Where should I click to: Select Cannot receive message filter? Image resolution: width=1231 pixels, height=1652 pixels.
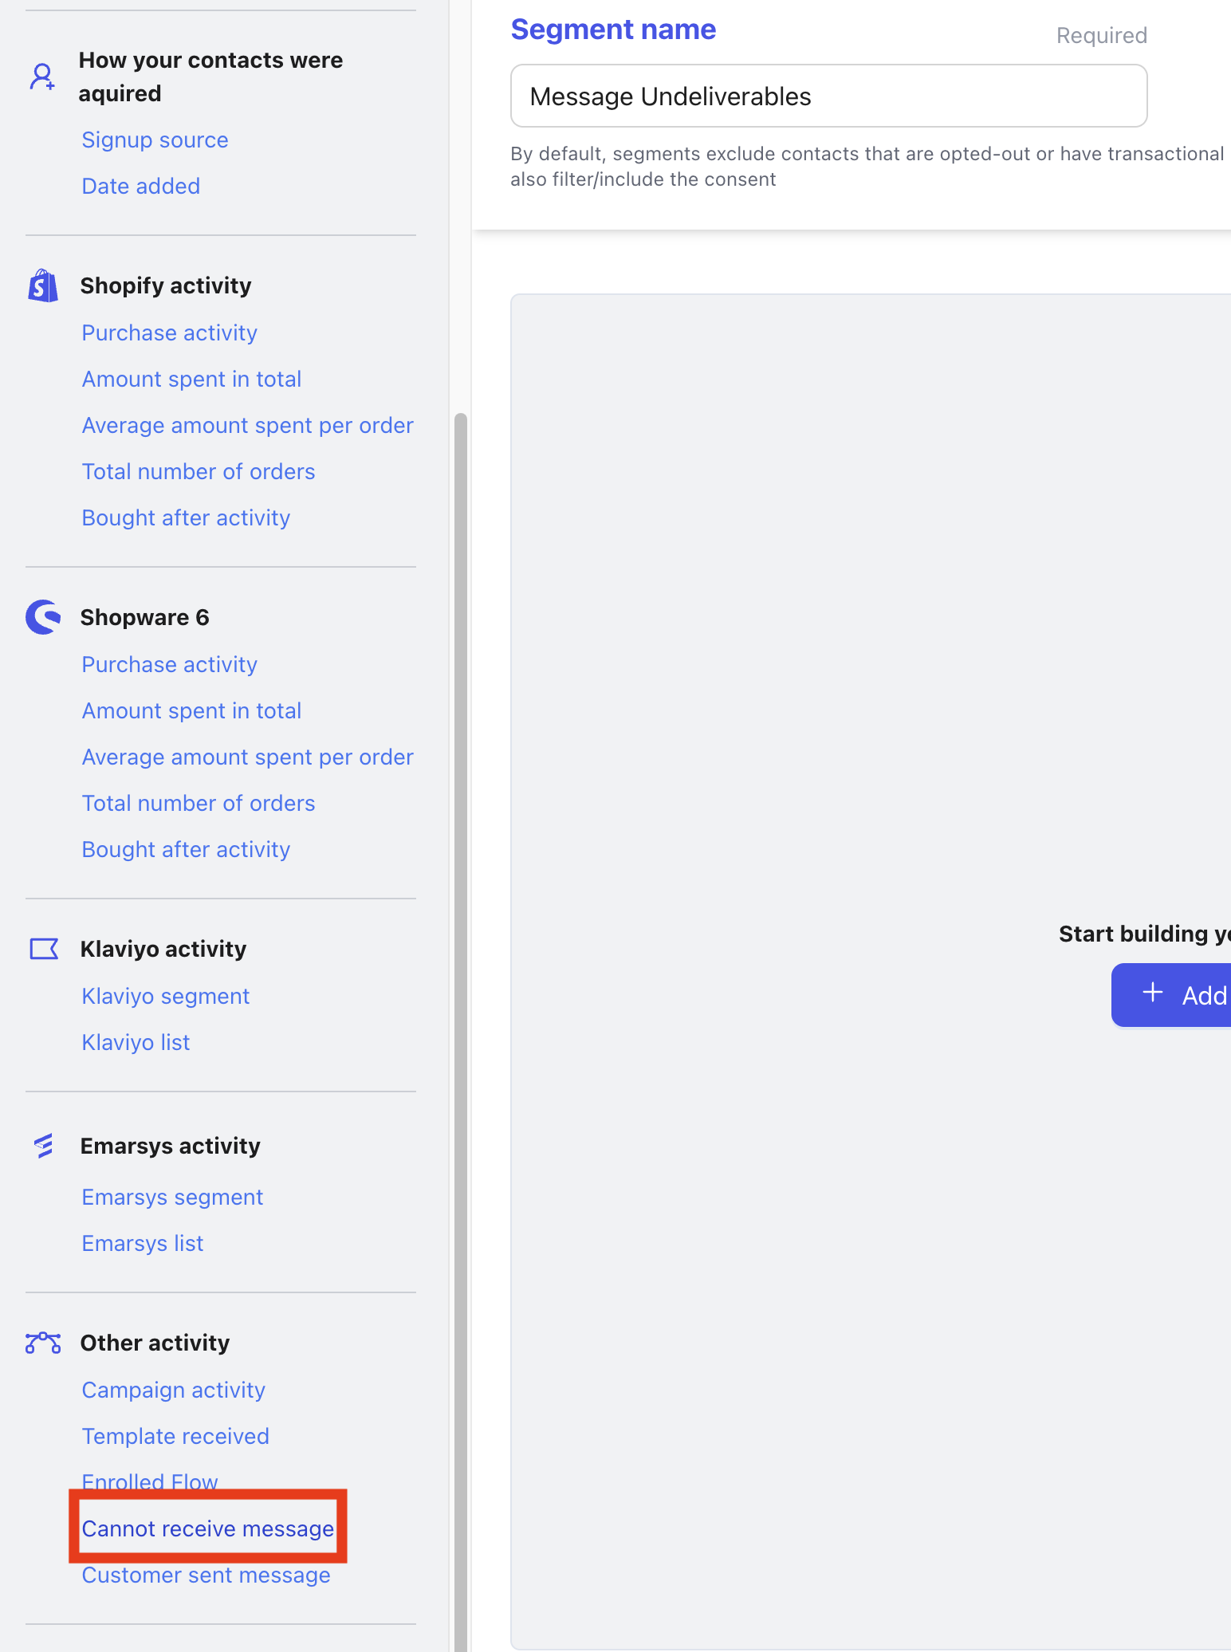click(x=207, y=1528)
